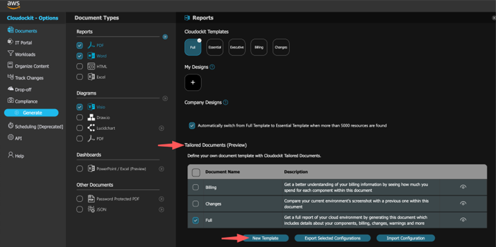Choose the Executive template icon
This screenshot has width=496, height=247.
pos(237,47)
